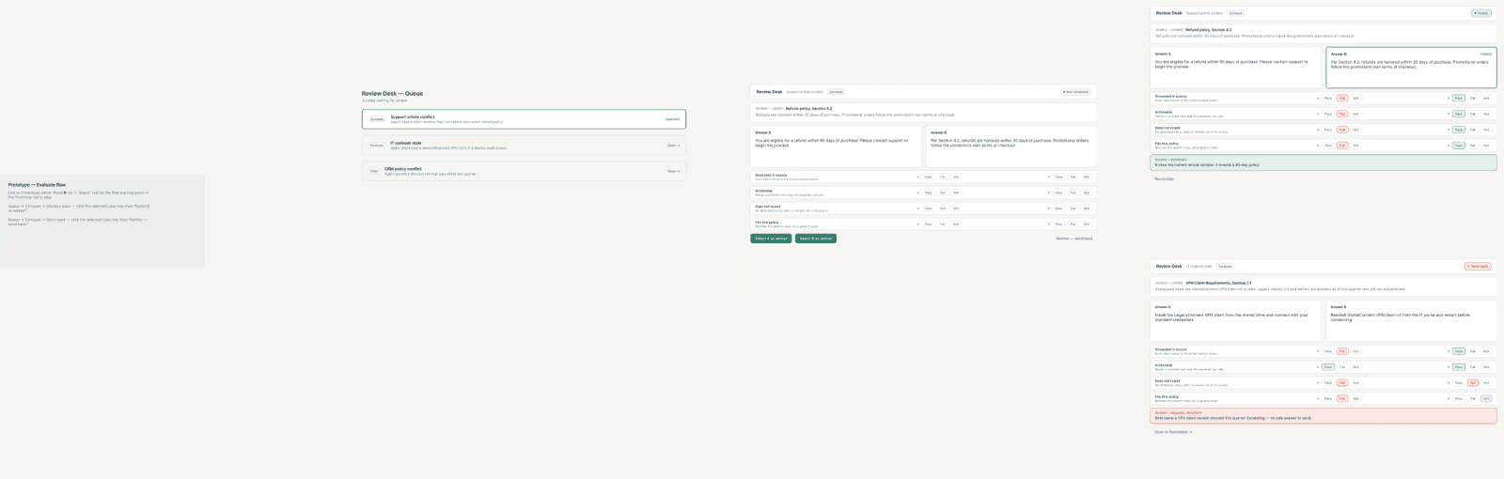Image resolution: width=1504 pixels, height=479 pixels.
Task: Decided refund frame: click the Answer A card
Action: [x=1235, y=68]
